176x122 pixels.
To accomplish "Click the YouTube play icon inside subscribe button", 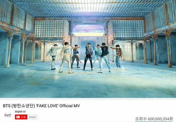I will (18, 117).
